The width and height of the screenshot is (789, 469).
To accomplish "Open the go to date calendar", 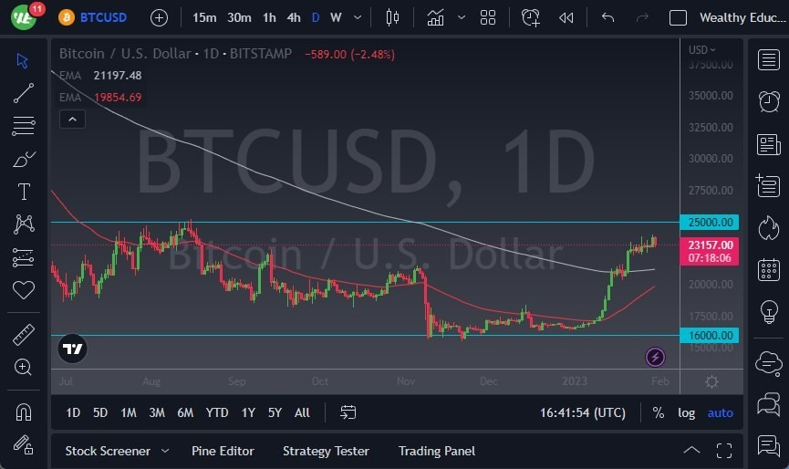I will (348, 412).
